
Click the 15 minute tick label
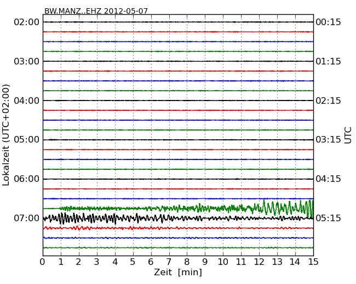(313, 262)
